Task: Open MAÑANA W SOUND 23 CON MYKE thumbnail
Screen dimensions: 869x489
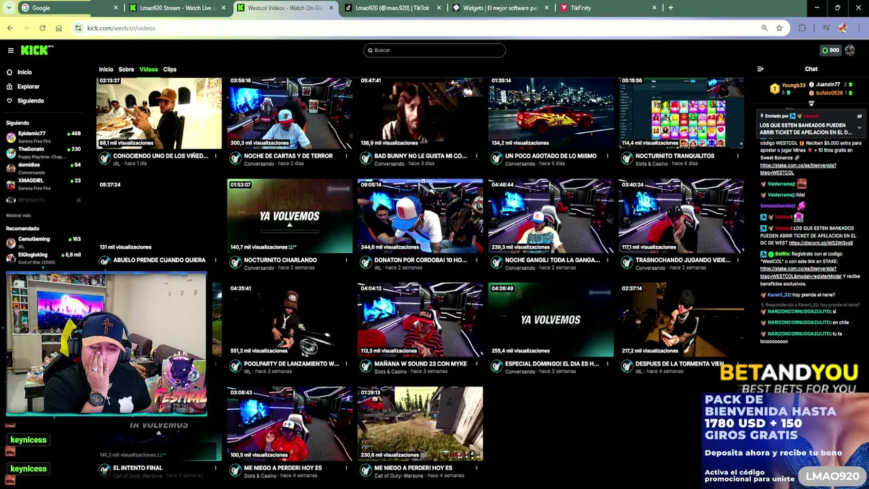Action: point(420,321)
